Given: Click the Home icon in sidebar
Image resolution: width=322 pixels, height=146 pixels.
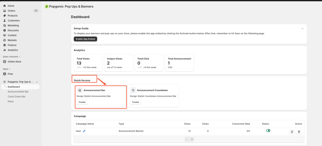Looking at the screenshot, I should pyautogui.click(x=4, y=6).
